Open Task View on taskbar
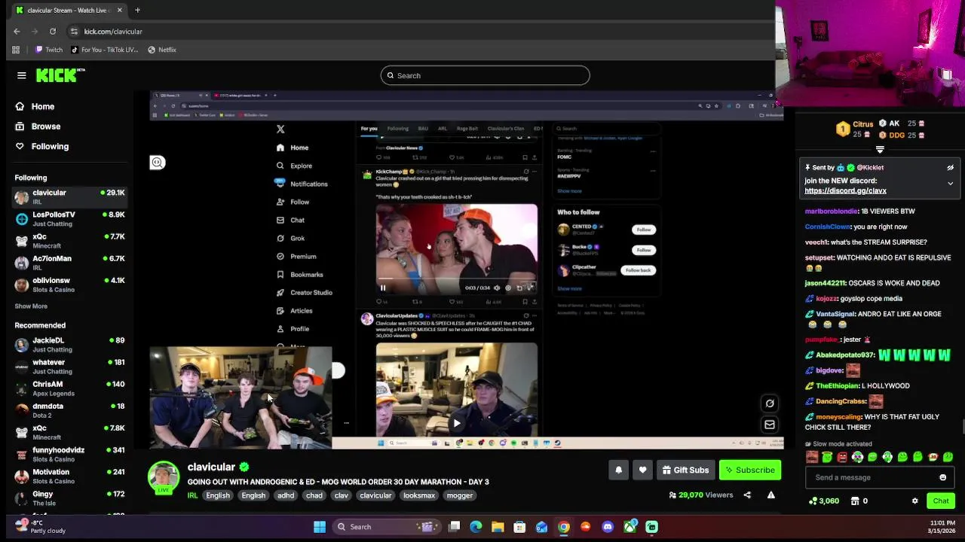965x542 pixels. coord(454,527)
